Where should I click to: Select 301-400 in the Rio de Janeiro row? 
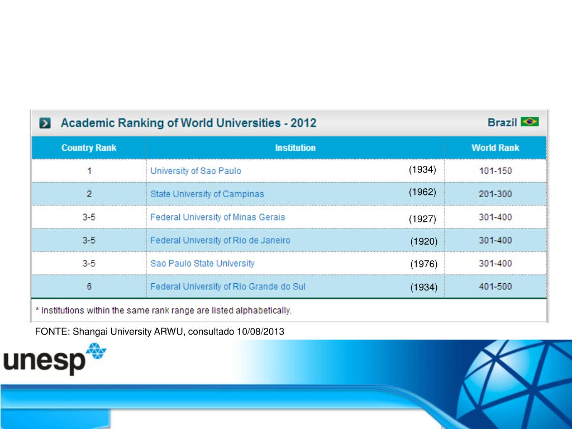click(495, 240)
